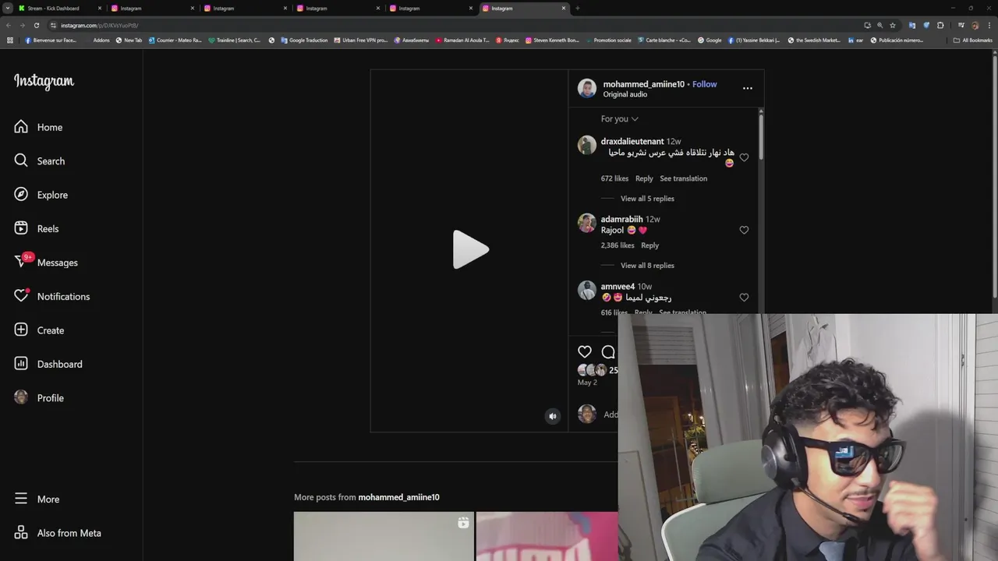Open the amnvee4 username link
This screenshot has width=998, height=561.
pyautogui.click(x=618, y=287)
